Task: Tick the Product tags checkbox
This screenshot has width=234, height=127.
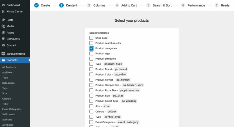Action: 91,54
